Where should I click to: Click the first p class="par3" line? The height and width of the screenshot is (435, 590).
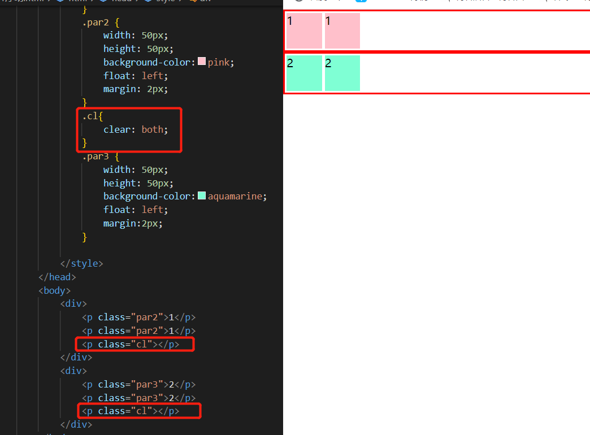139,385
